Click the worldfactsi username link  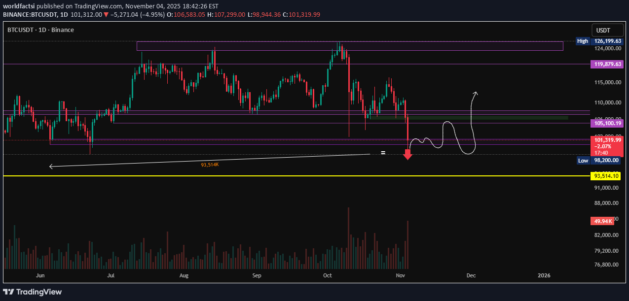[18, 6]
